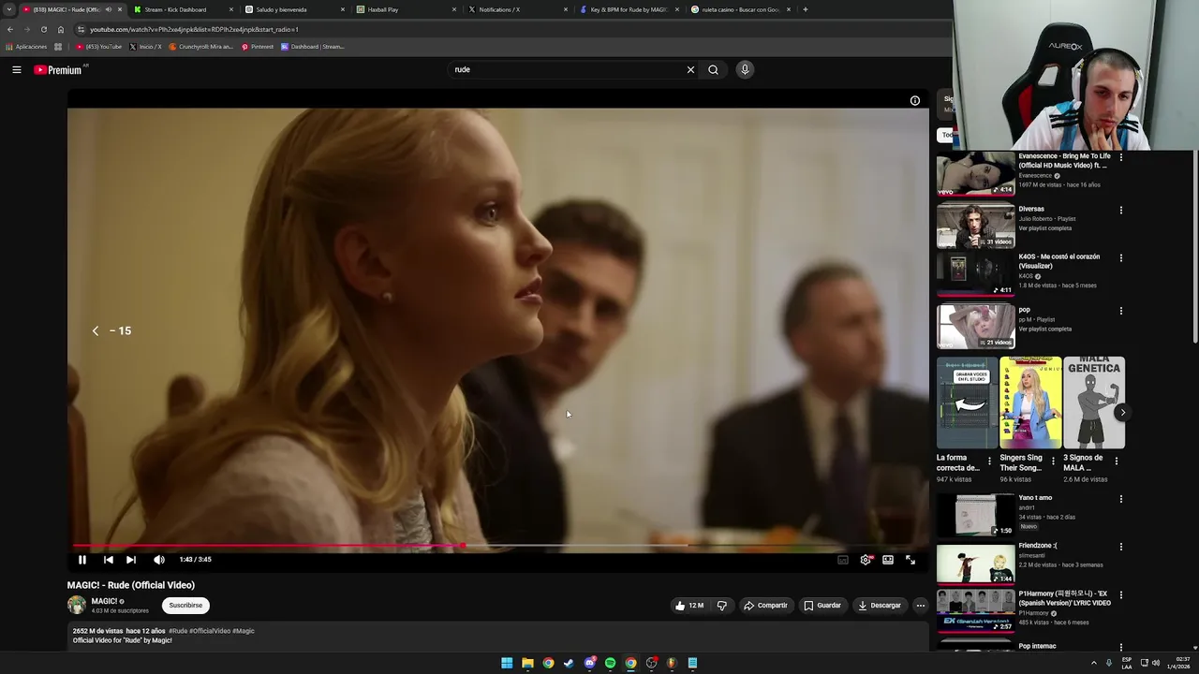Show hidden tray icons chevron
Screen dimensions: 1199x674
[x=1093, y=663]
